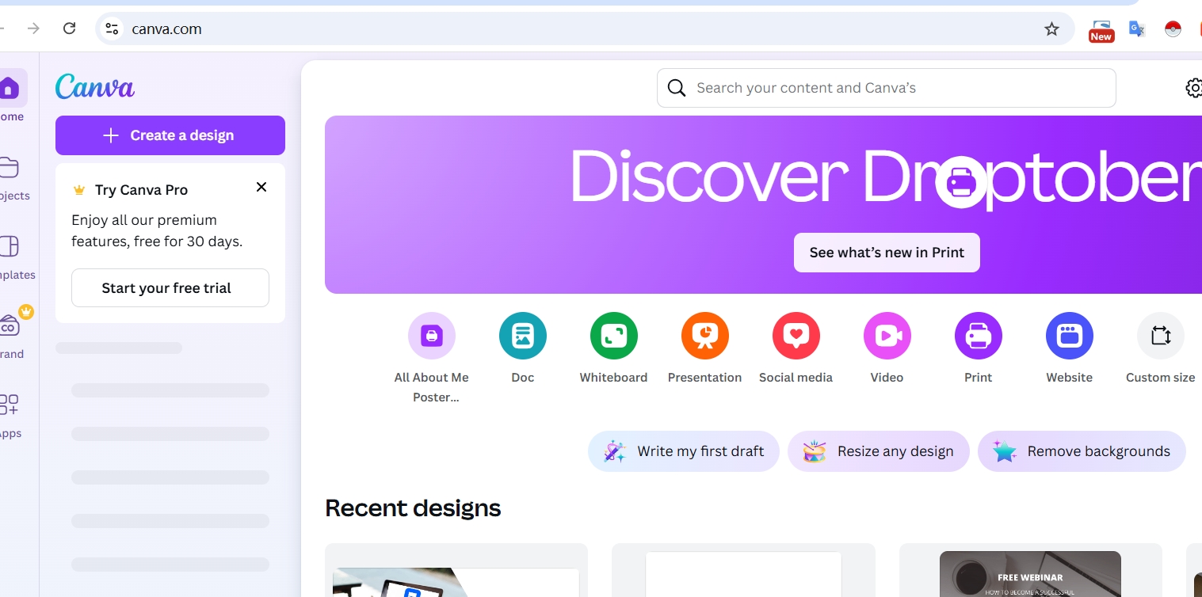
Task: Click the Canva logo
Action: [95, 86]
